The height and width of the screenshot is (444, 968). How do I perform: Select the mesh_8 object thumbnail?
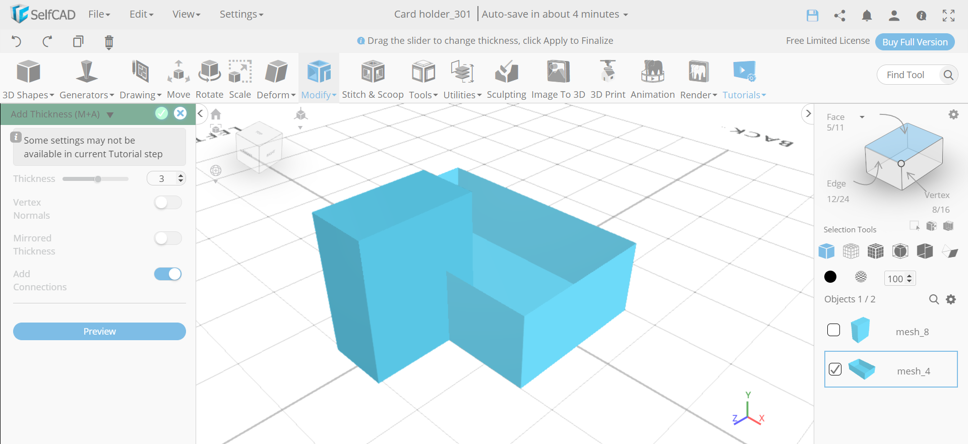pyautogui.click(x=861, y=330)
